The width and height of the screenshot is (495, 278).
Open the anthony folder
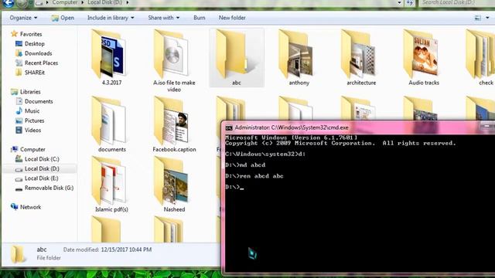(x=299, y=57)
